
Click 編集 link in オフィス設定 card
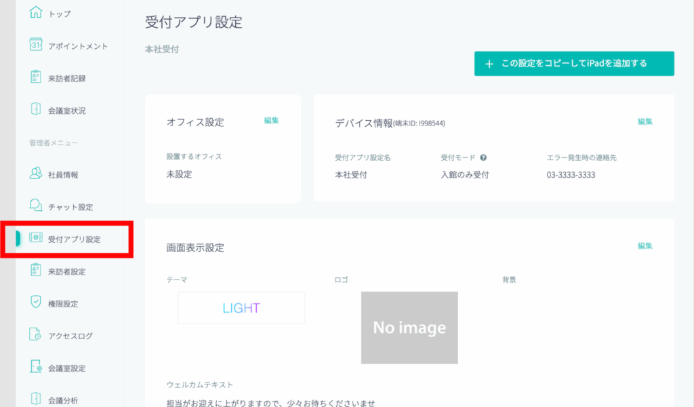click(x=272, y=121)
